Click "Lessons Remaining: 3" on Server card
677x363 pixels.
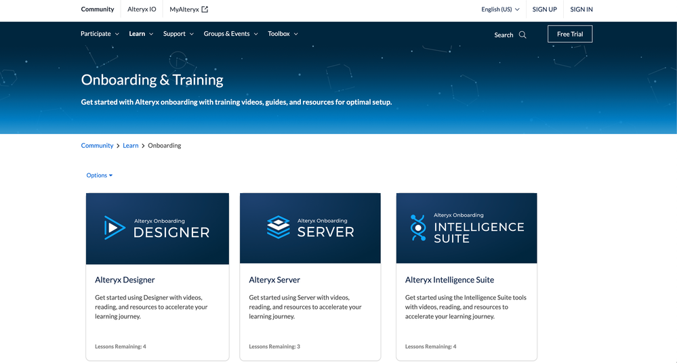[x=274, y=347]
